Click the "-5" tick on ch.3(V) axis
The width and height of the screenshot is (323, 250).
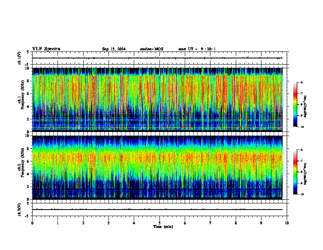pyautogui.click(x=27, y=216)
